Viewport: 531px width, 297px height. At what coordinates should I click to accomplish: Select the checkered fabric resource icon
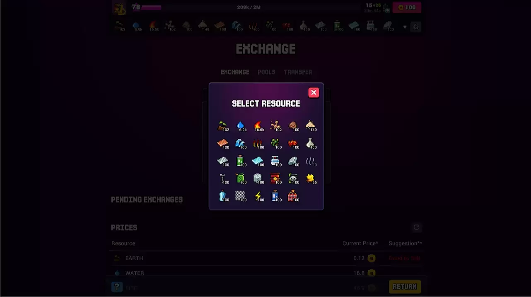(241, 196)
